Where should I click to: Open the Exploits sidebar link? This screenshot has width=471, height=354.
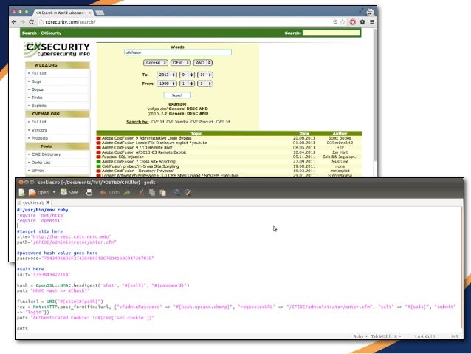click(x=39, y=106)
